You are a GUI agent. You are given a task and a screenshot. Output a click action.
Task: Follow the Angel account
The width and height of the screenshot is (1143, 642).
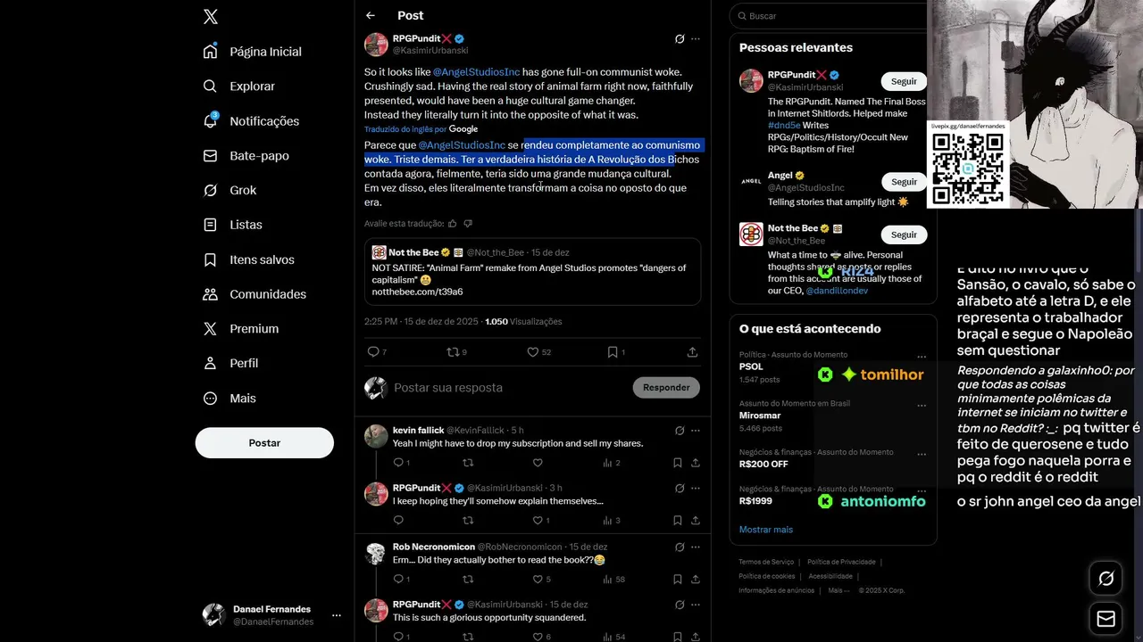click(x=904, y=182)
